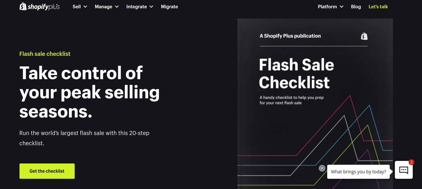This screenshot has height=189, width=422.
Task: Click the 'What brings you by today?' bubble
Action: click(x=358, y=172)
